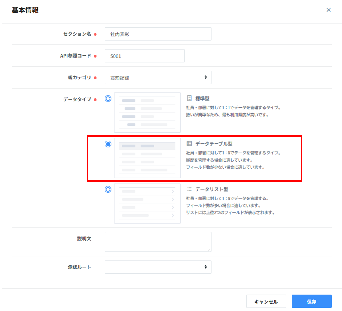Open the 承認ルート dropdown
Image resolution: width=342 pixels, height=311 pixels.
(x=158, y=267)
